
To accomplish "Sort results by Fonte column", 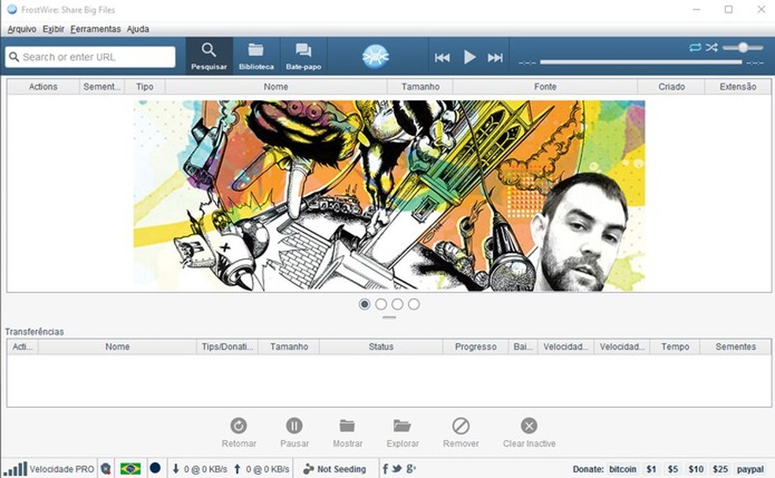I will coord(545,87).
